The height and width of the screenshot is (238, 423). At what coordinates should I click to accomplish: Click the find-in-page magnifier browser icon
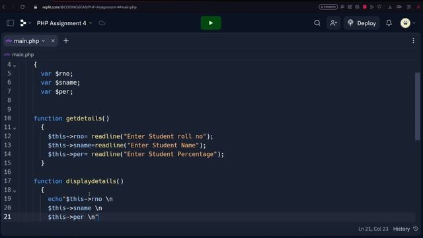342,7
